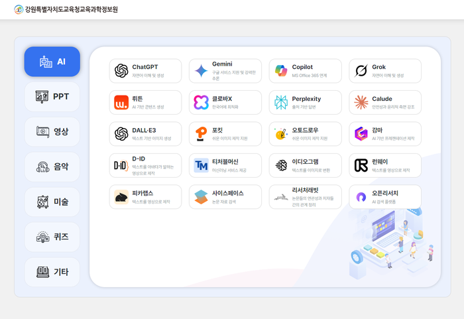Click the Copilot colorful logo icon

[x=281, y=71]
